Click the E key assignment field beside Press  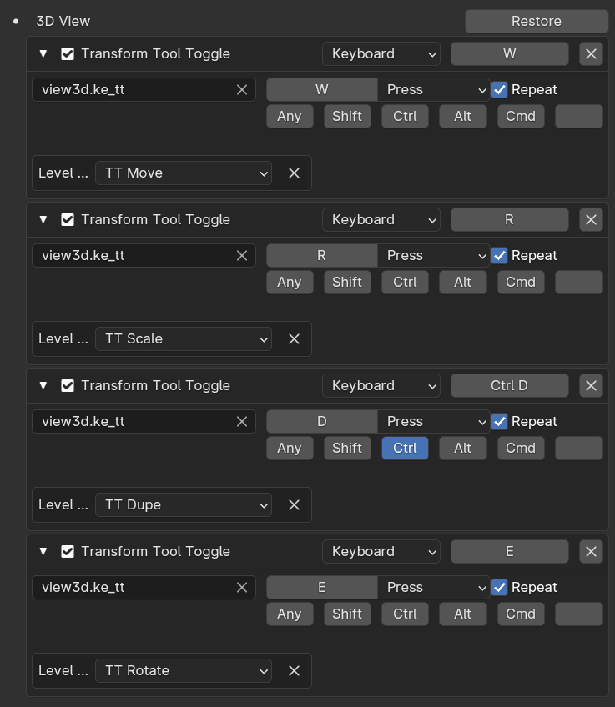(322, 588)
